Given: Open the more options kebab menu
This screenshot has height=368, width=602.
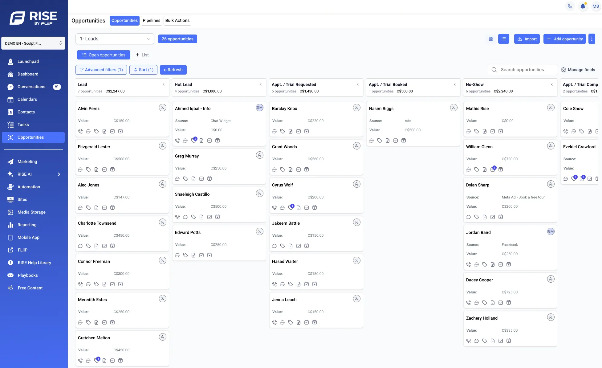Looking at the screenshot, I should click(592, 39).
